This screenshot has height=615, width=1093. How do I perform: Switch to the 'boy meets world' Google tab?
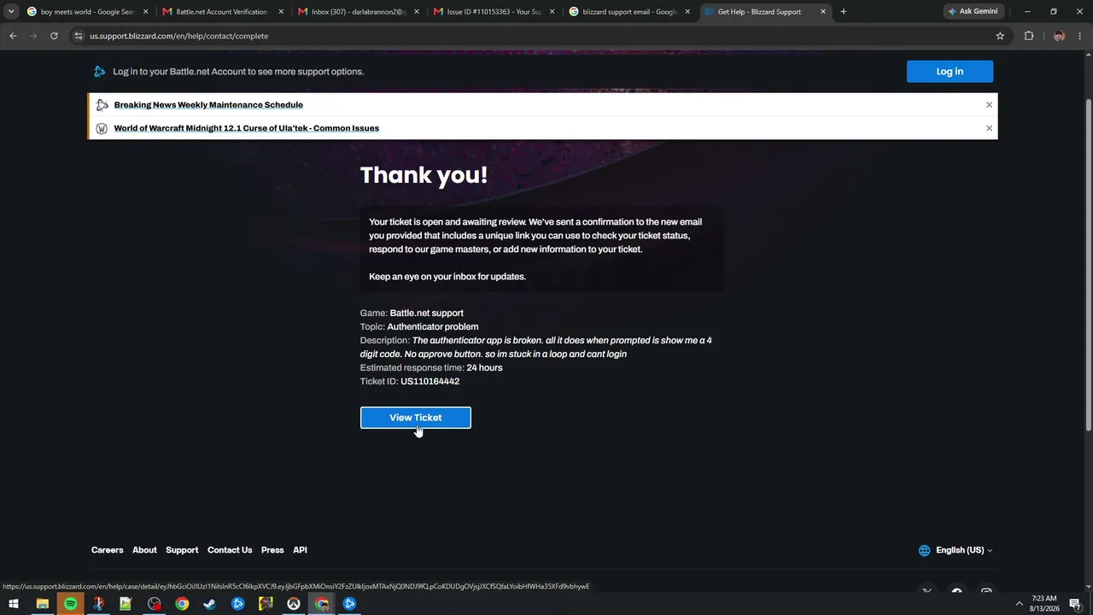pyautogui.click(x=87, y=12)
